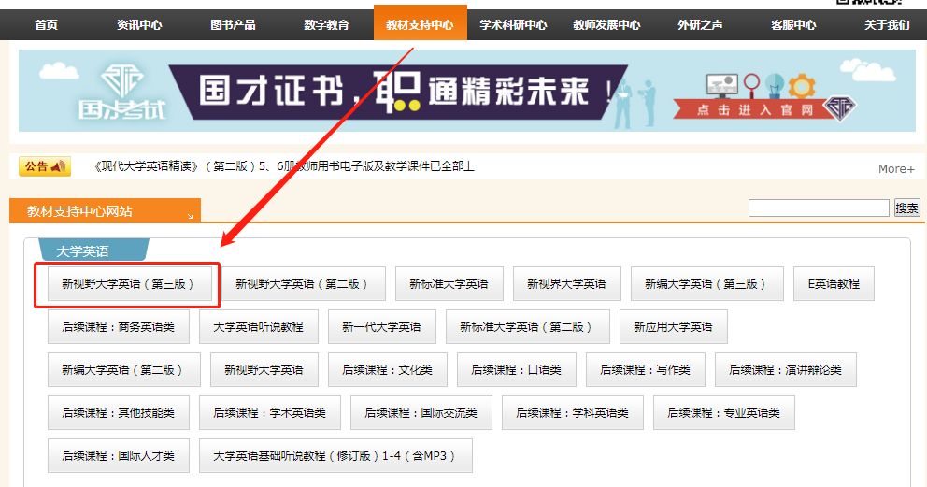Go to 图书产品 in the nav bar
Screen dimensions: 927x487
(233, 25)
